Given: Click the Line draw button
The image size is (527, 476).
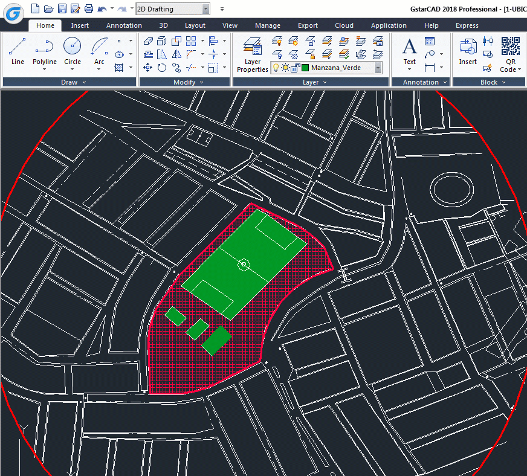Looking at the screenshot, I should coord(18,51).
